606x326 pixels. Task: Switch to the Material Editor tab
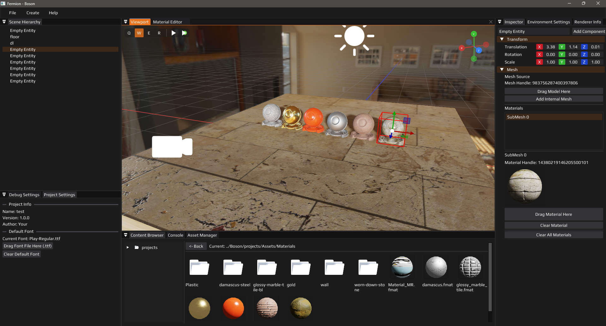tap(167, 22)
